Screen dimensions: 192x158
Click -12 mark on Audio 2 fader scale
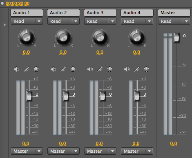pos(72,114)
